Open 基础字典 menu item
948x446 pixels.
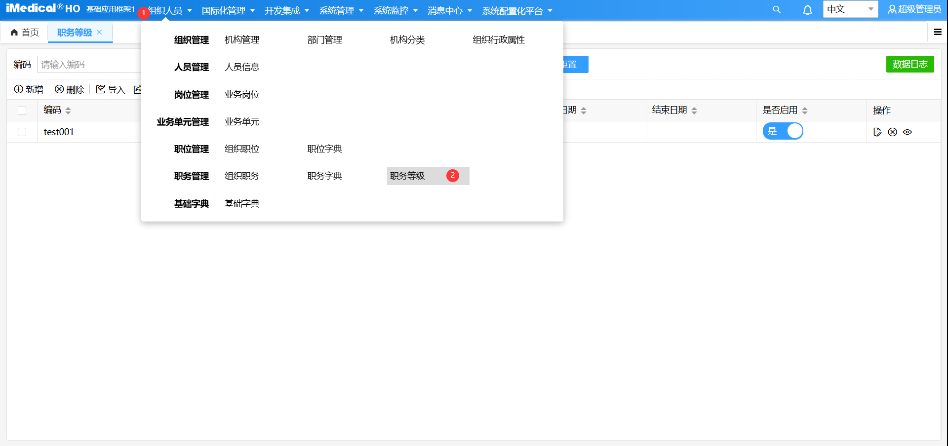tap(242, 204)
